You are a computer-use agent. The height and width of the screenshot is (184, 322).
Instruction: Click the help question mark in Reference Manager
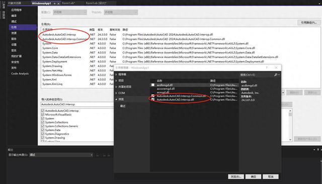pyautogui.click(x=267, y=68)
